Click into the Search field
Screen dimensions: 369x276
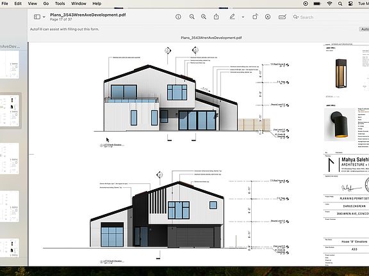pyautogui.click(x=329, y=17)
